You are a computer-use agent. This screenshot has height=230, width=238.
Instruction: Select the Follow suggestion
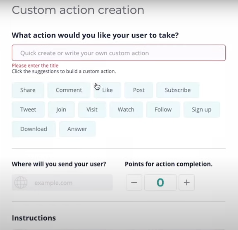pyautogui.click(x=163, y=109)
